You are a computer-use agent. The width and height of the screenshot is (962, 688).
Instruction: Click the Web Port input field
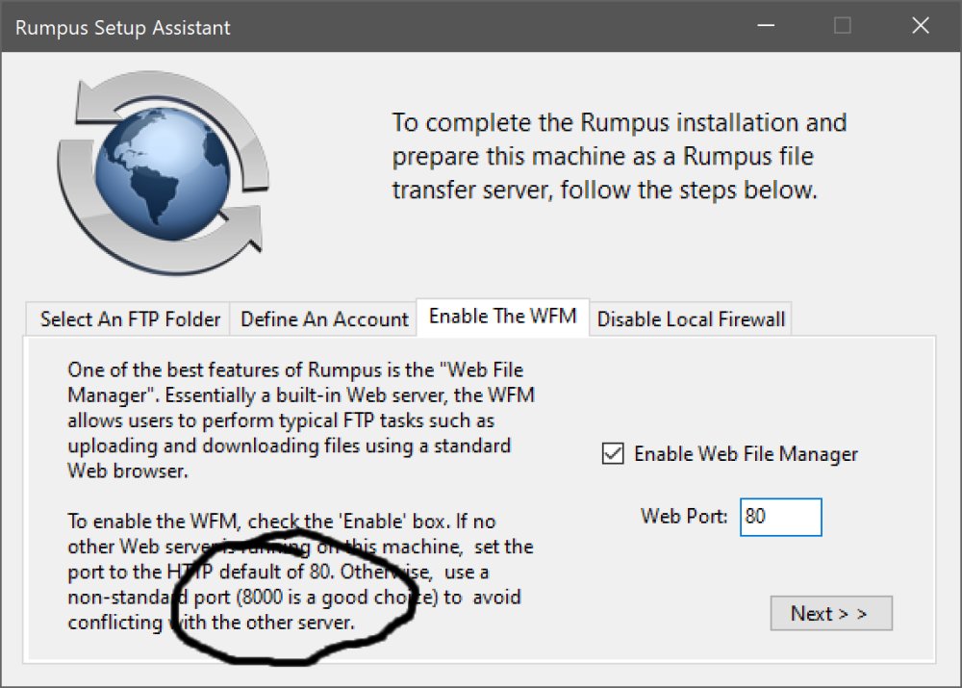coord(780,517)
